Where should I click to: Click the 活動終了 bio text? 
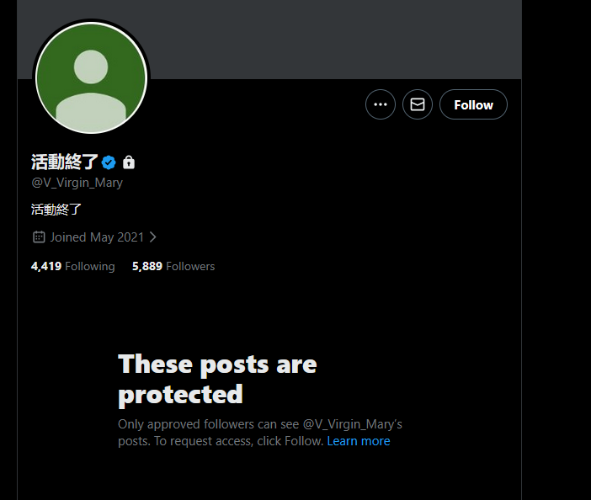[x=56, y=210]
